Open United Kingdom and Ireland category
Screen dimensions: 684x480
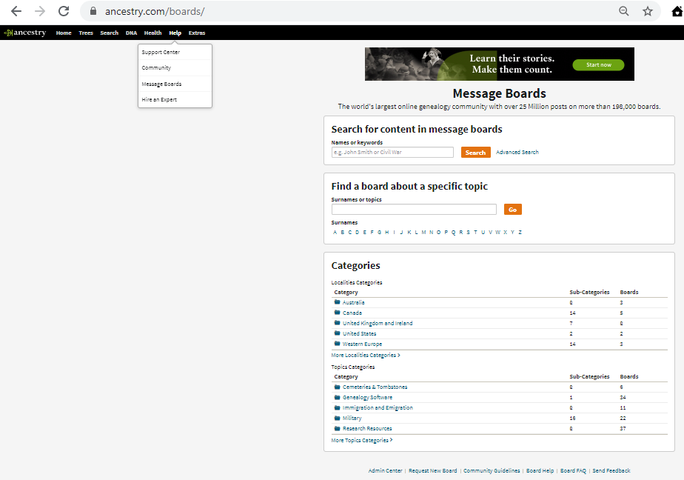[378, 324]
